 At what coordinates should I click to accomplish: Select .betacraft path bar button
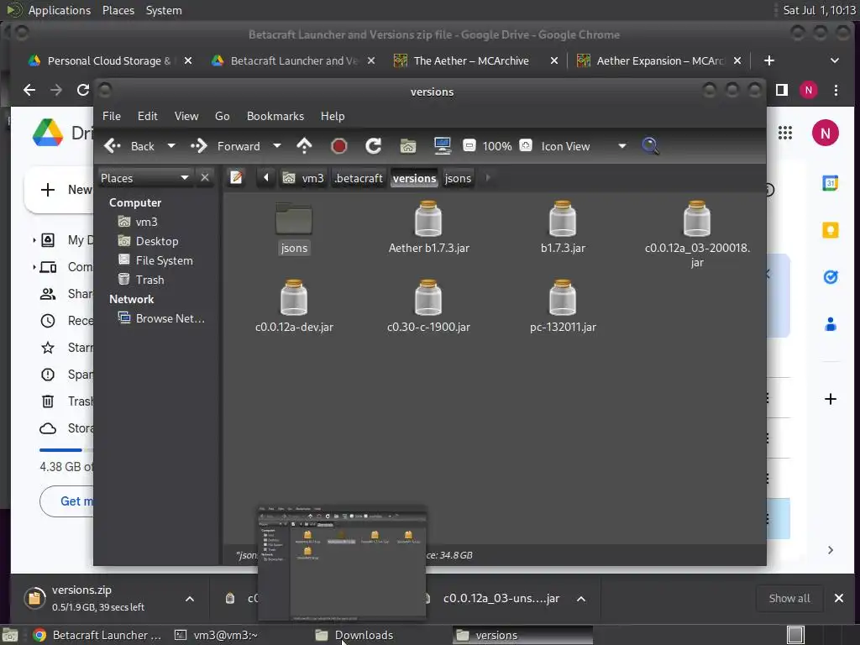click(x=359, y=178)
